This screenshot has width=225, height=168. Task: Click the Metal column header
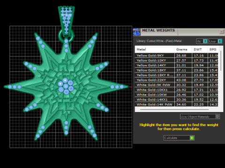tap(155, 49)
